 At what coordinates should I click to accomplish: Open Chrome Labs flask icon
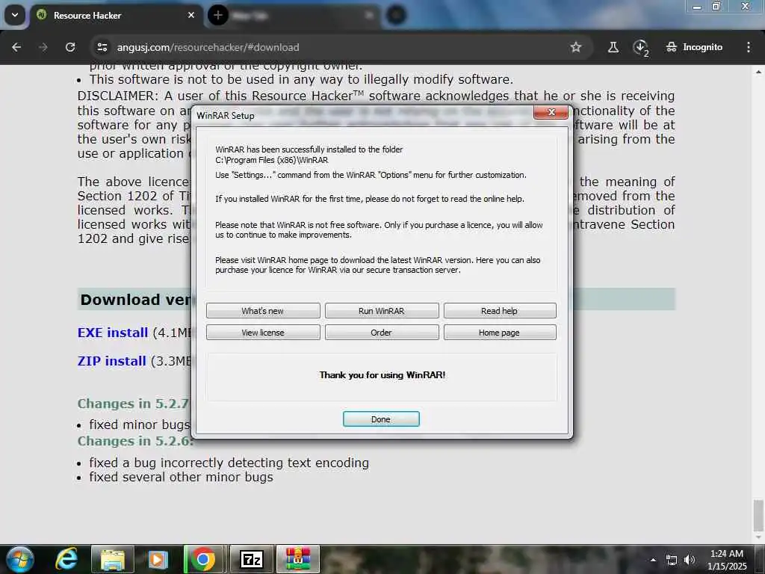pos(613,47)
